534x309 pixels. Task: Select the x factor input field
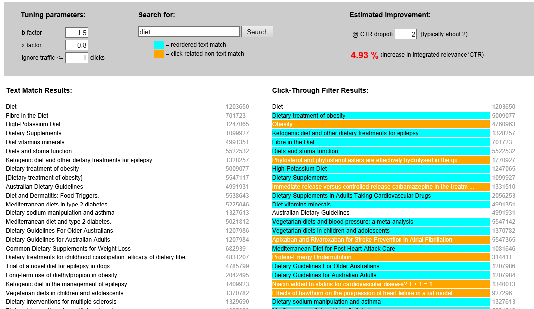click(x=77, y=45)
